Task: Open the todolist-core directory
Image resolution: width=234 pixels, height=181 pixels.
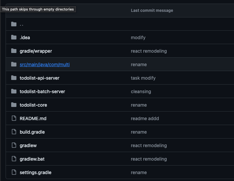Action: pos(33,105)
